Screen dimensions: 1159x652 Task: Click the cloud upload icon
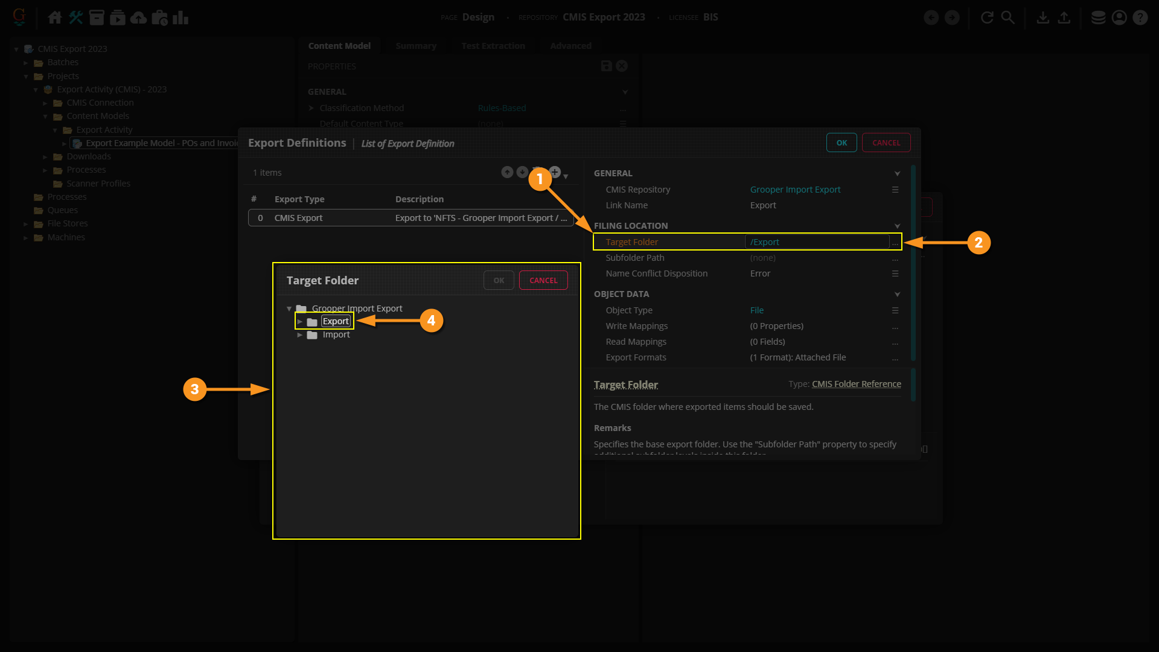138,18
